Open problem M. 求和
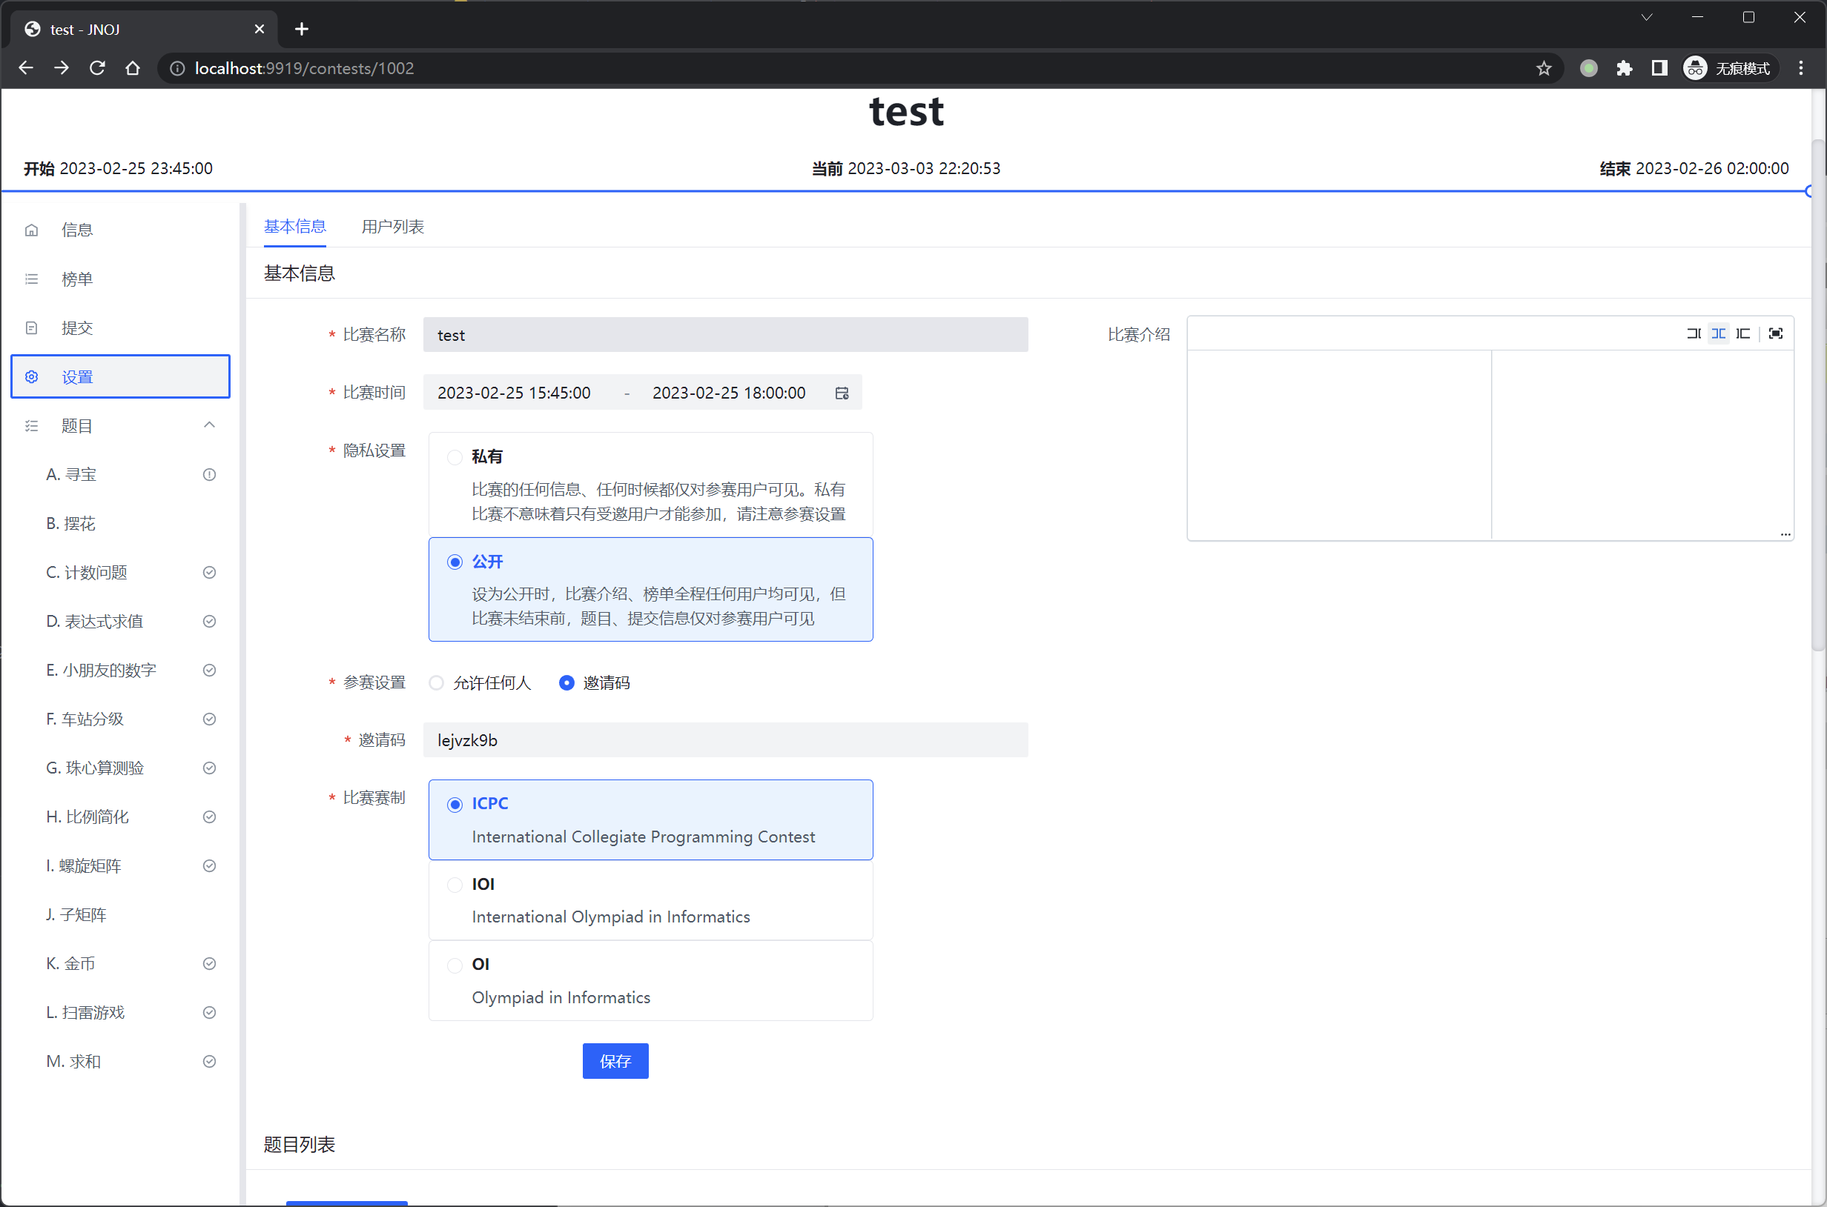1827x1207 pixels. tap(120, 1061)
